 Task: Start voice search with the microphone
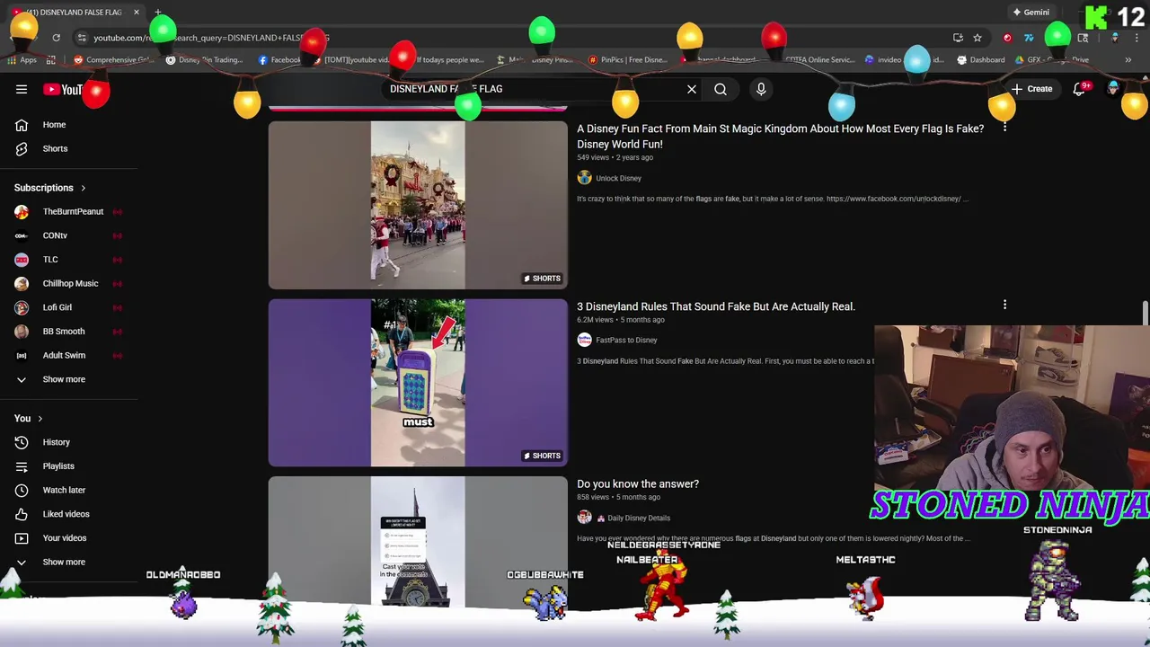761,89
